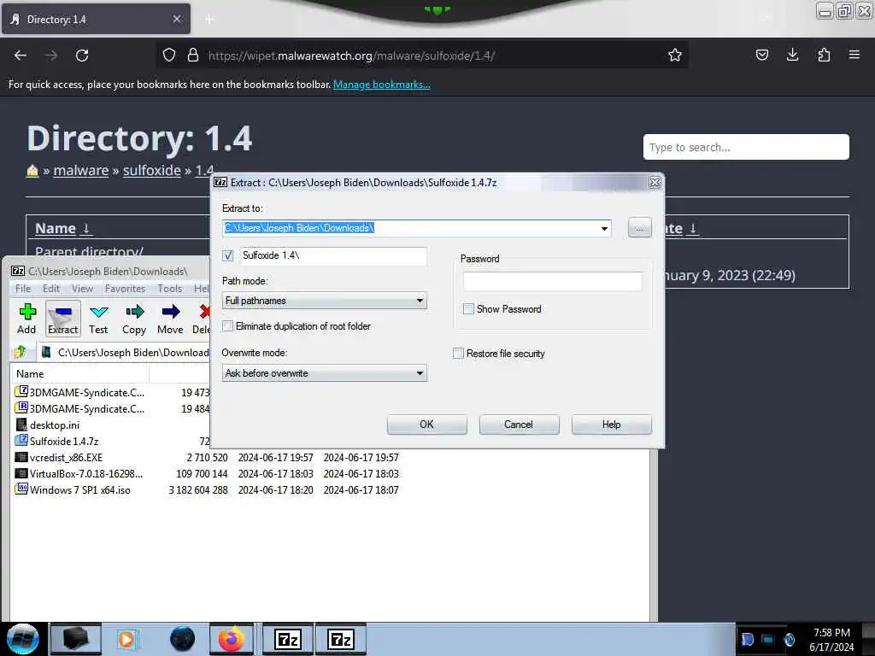Toggle the Sulfoxide 1.4\ subfolder checkbox

click(227, 255)
